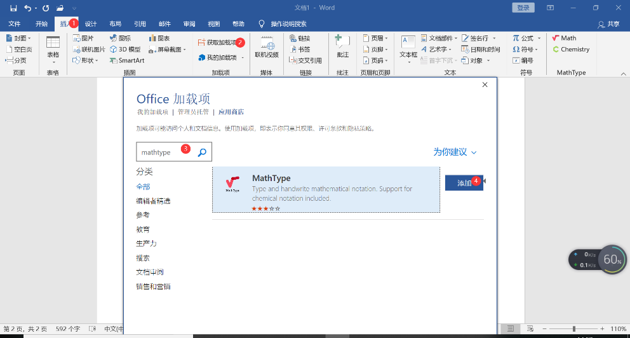Insert a text box (文本框)
The image size is (630, 338).
click(x=408, y=50)
